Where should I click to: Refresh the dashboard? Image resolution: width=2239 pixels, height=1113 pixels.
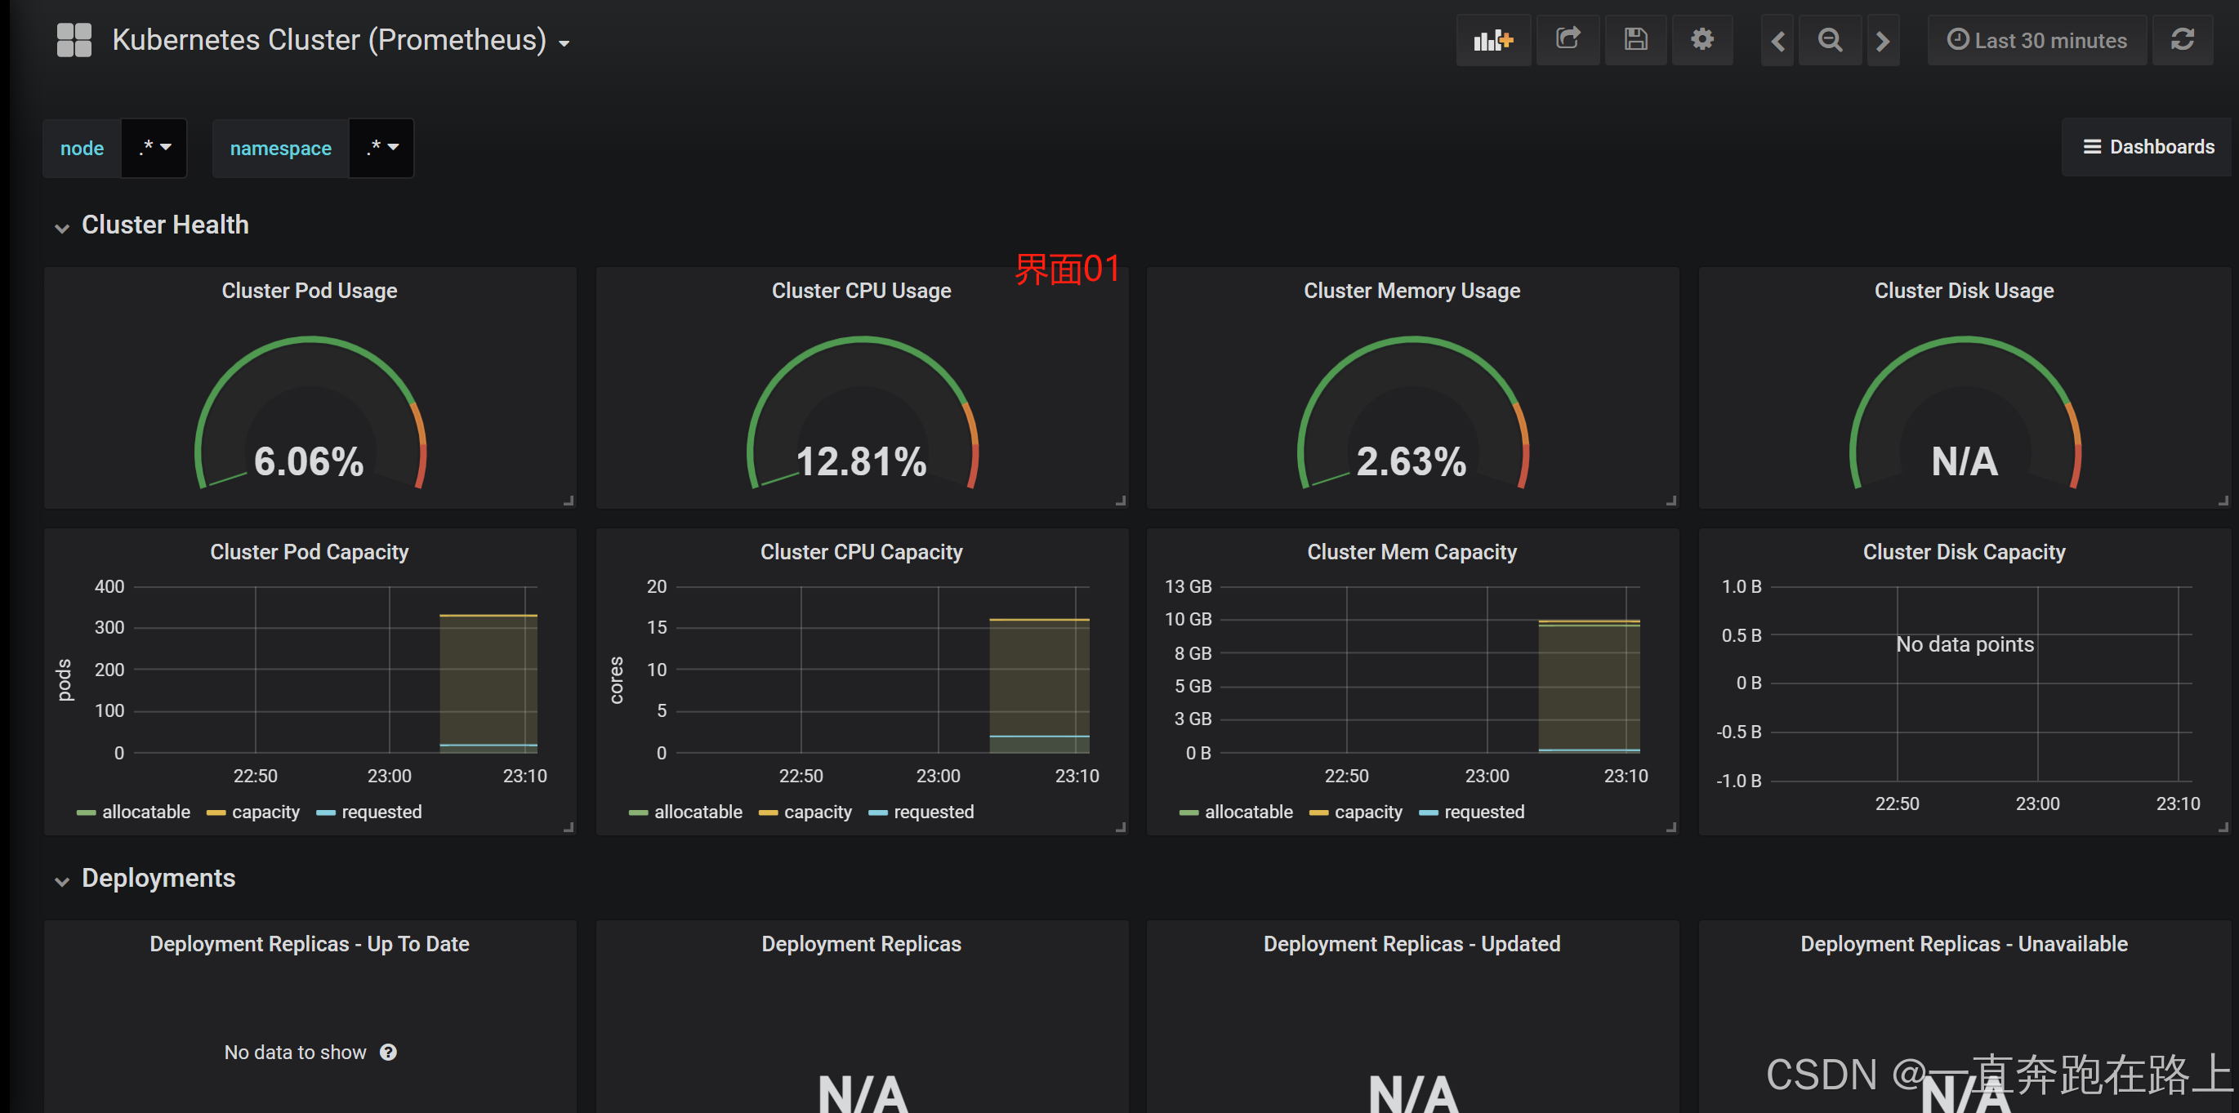coord(2183,40)
